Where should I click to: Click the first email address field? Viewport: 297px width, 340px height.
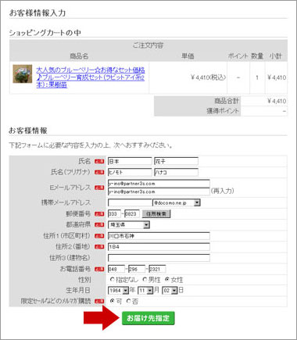159,184
